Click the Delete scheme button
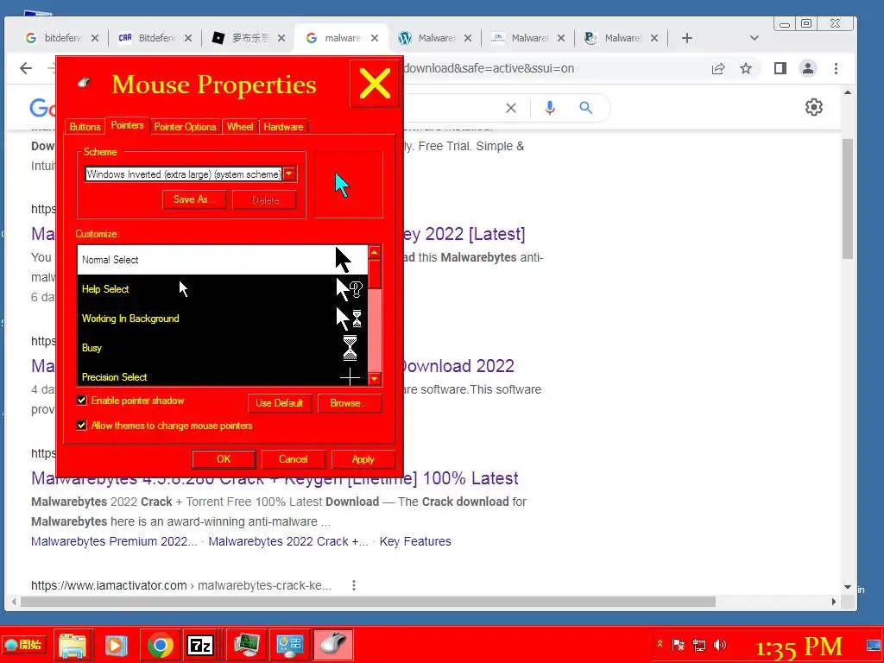884x663 pixels. [264, 199]
